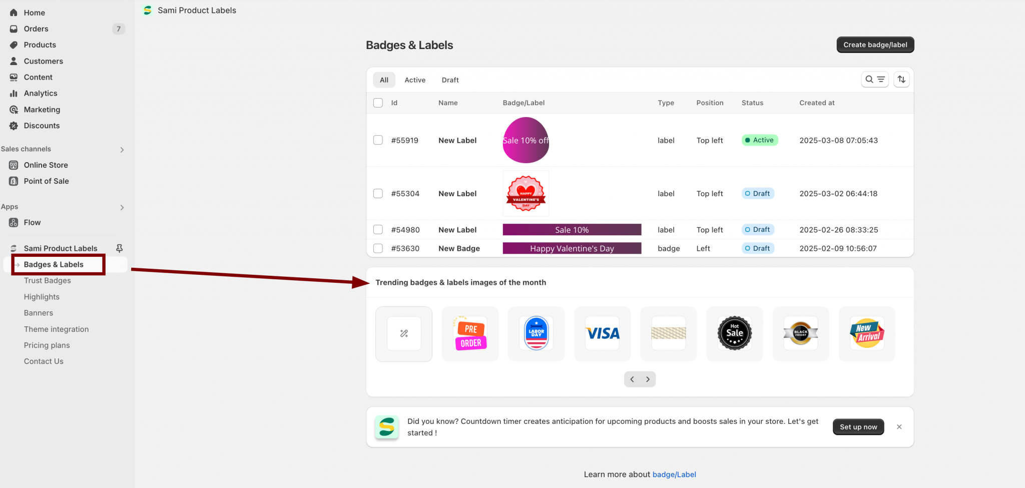
Task: Open the badge/Label learn more link
Action: (x=674, y=474)
